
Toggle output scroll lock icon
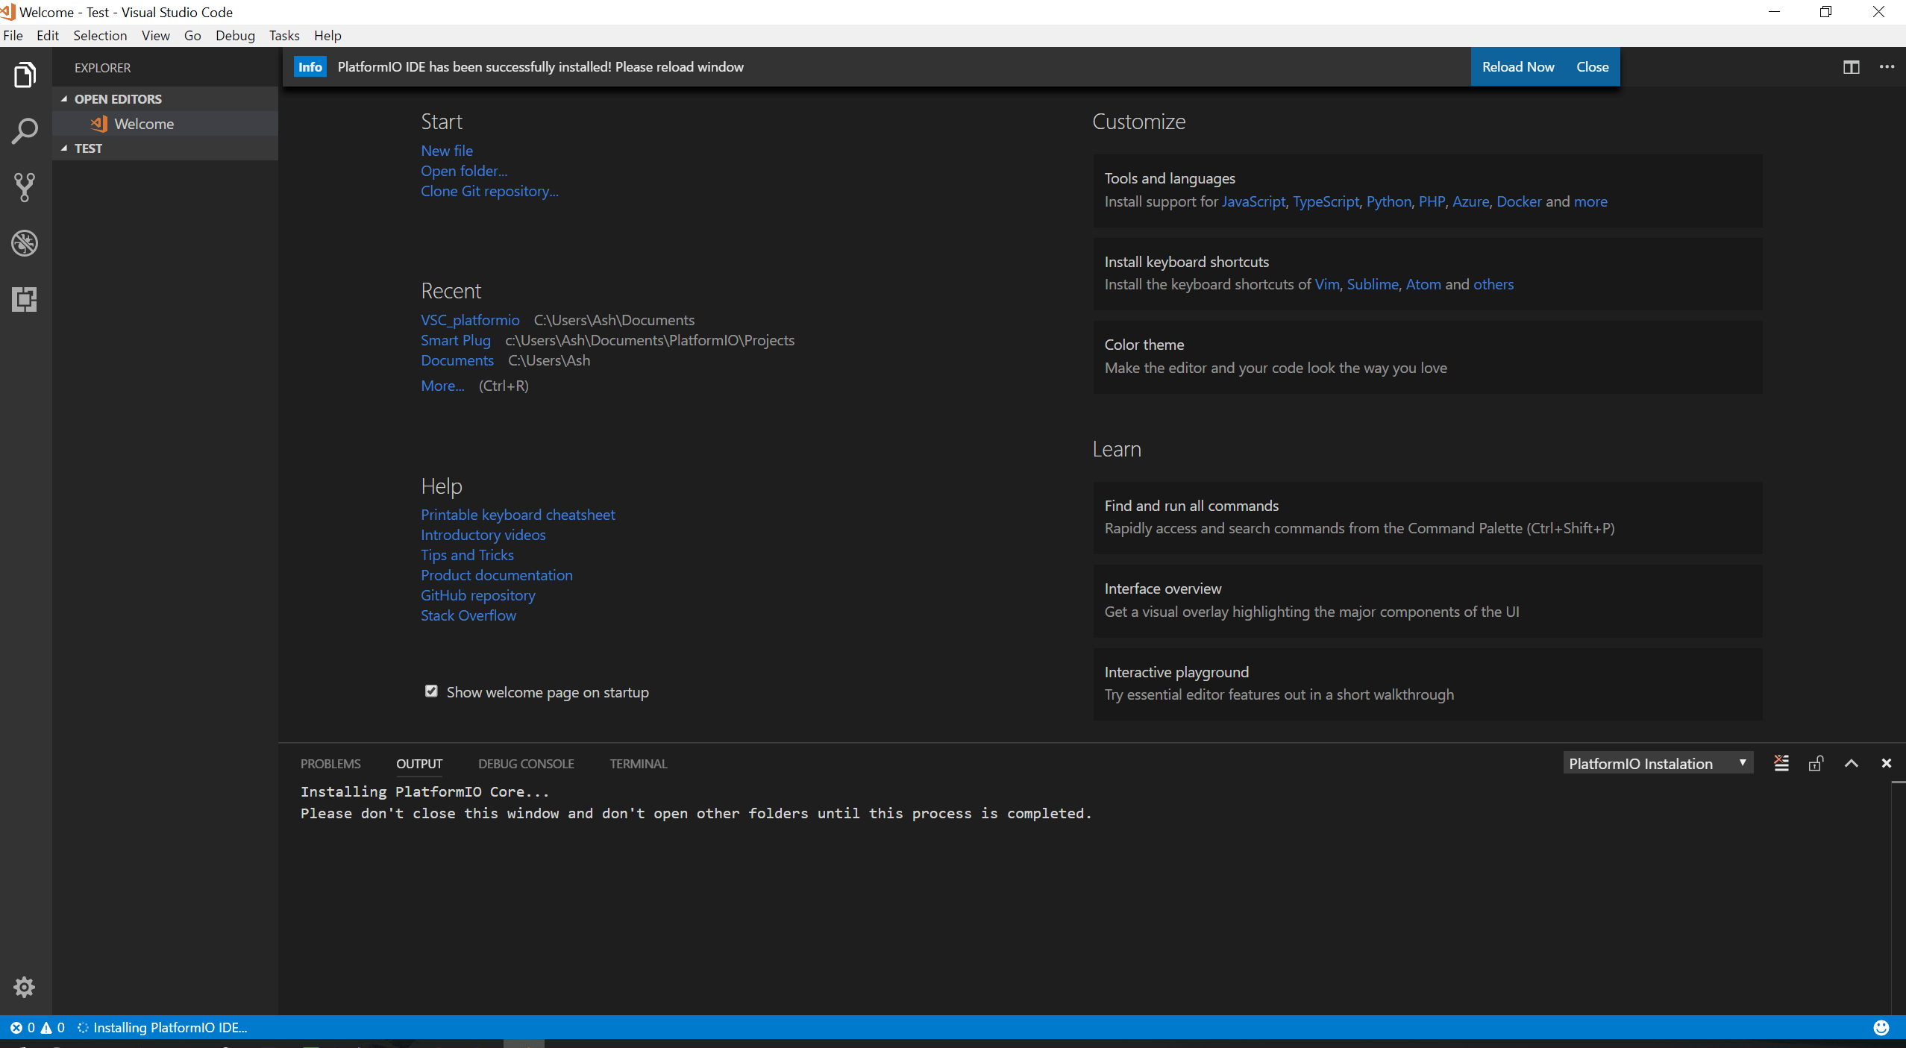tap(1816, 763)
